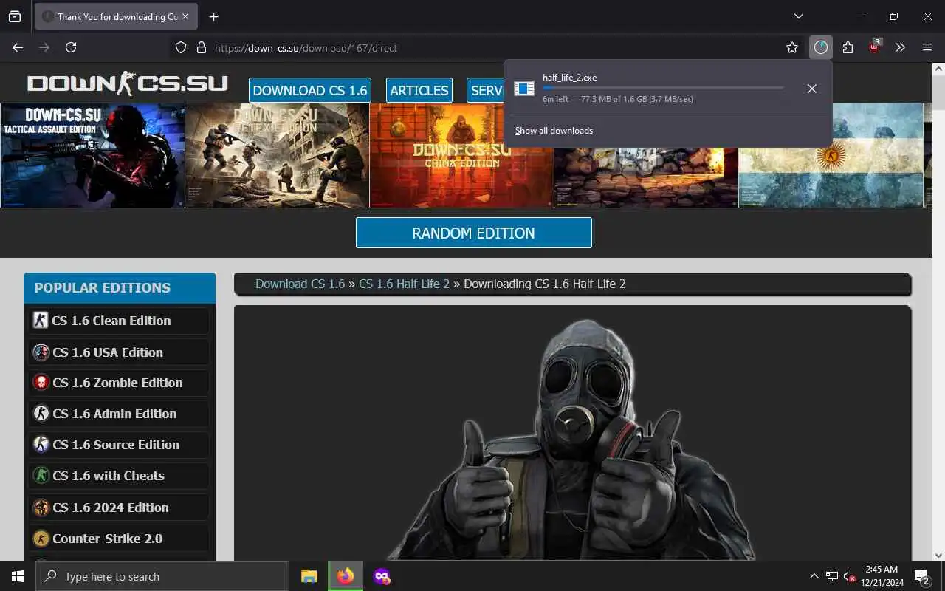Open CS 1.6 USA Edition from sidebar

[119, 352]
